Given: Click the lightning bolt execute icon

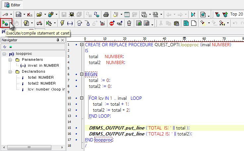Looking at the screenshot, I should [62, 23].
